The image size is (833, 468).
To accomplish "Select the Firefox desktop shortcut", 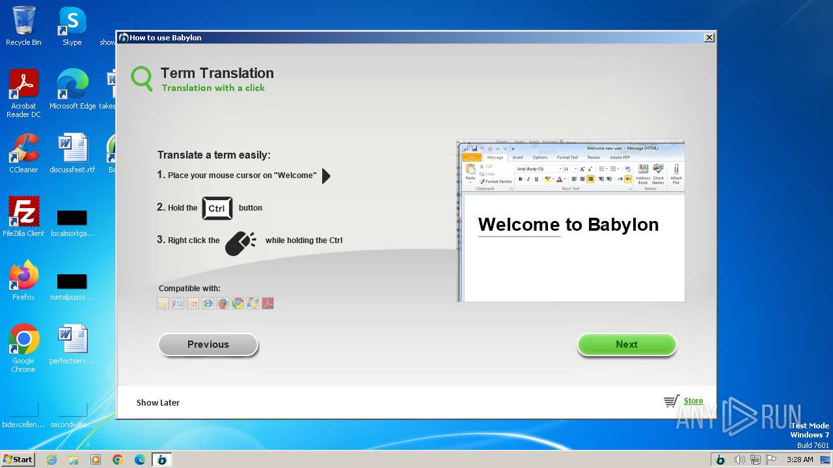I will coord(23,281).
